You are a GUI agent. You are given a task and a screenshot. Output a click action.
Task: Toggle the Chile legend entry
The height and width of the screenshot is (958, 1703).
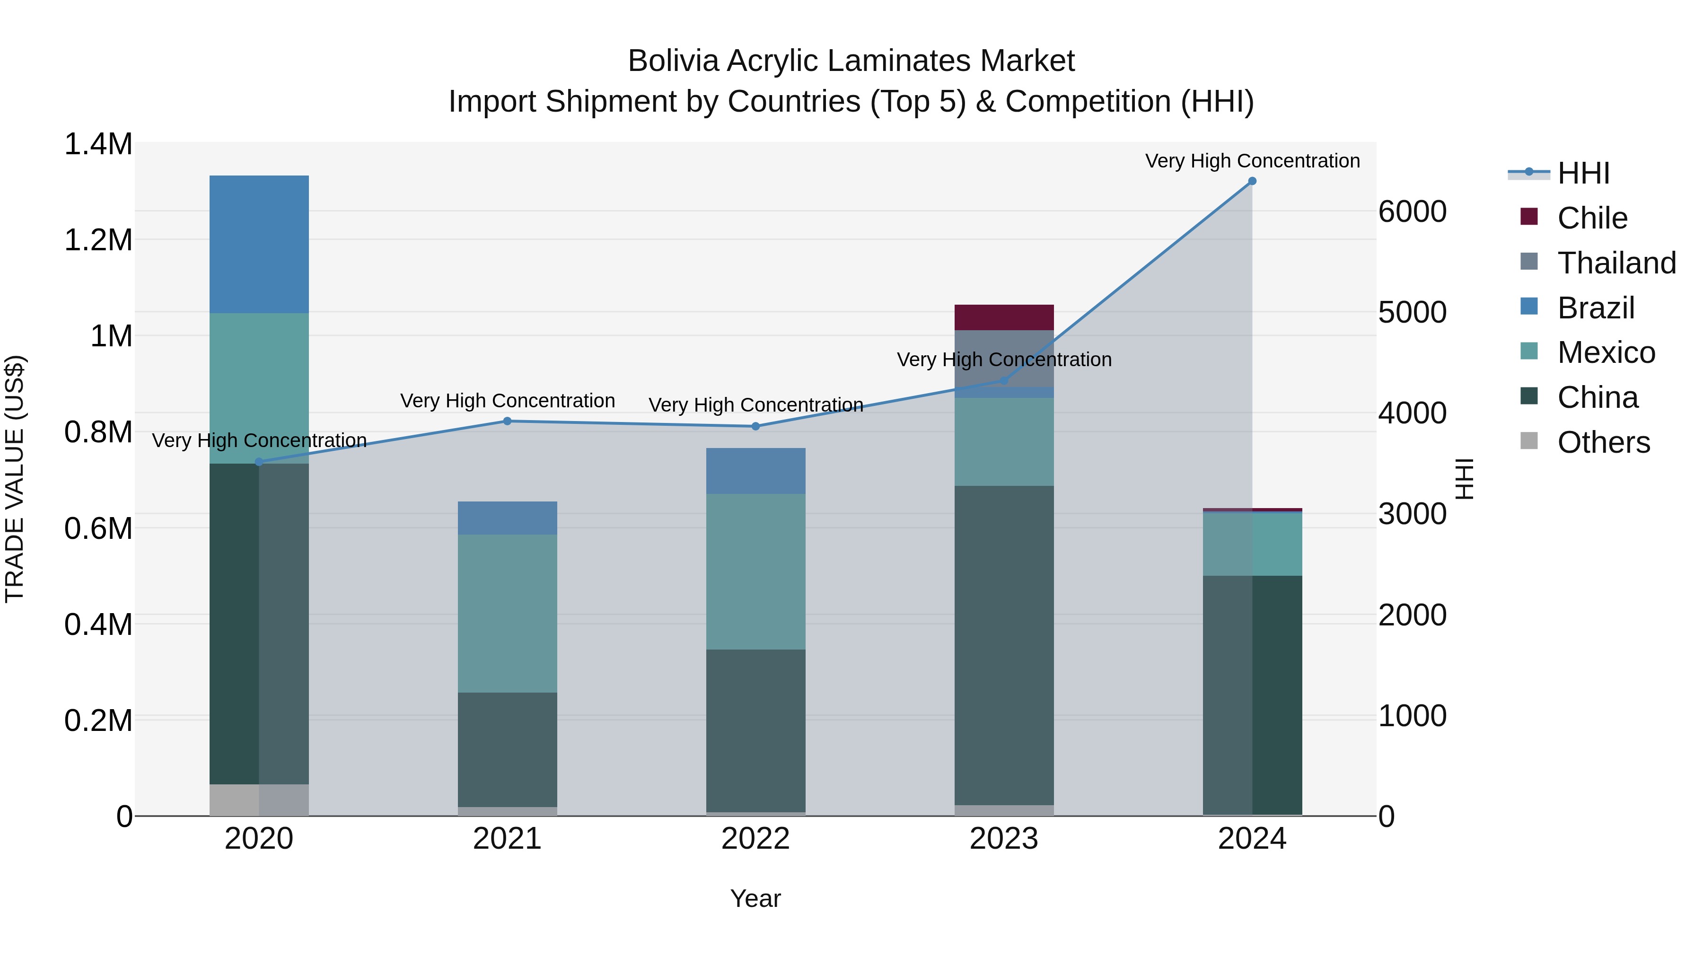click(1573, 218)
